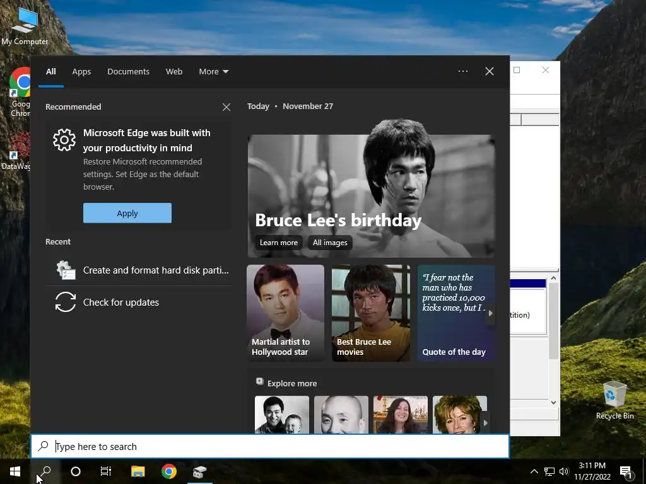Open recent Check for updates item
The height and width of the screenshot is (484, 646).
click(x=139, y=302)
